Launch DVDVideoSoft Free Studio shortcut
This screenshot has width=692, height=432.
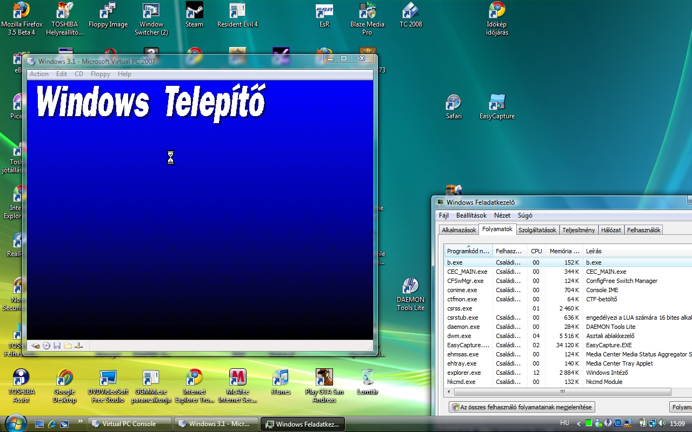[108, 386]
